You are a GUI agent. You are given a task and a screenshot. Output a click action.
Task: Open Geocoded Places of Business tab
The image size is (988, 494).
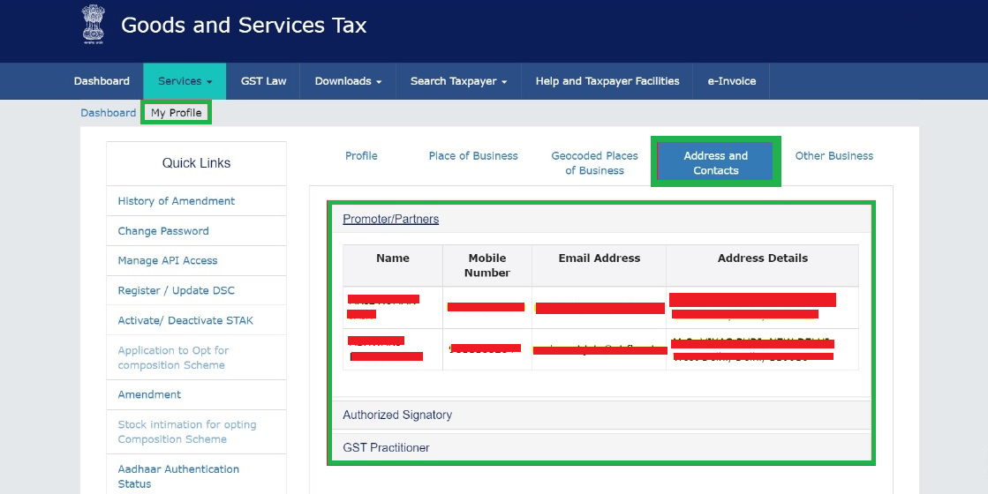tap(594, 163)
